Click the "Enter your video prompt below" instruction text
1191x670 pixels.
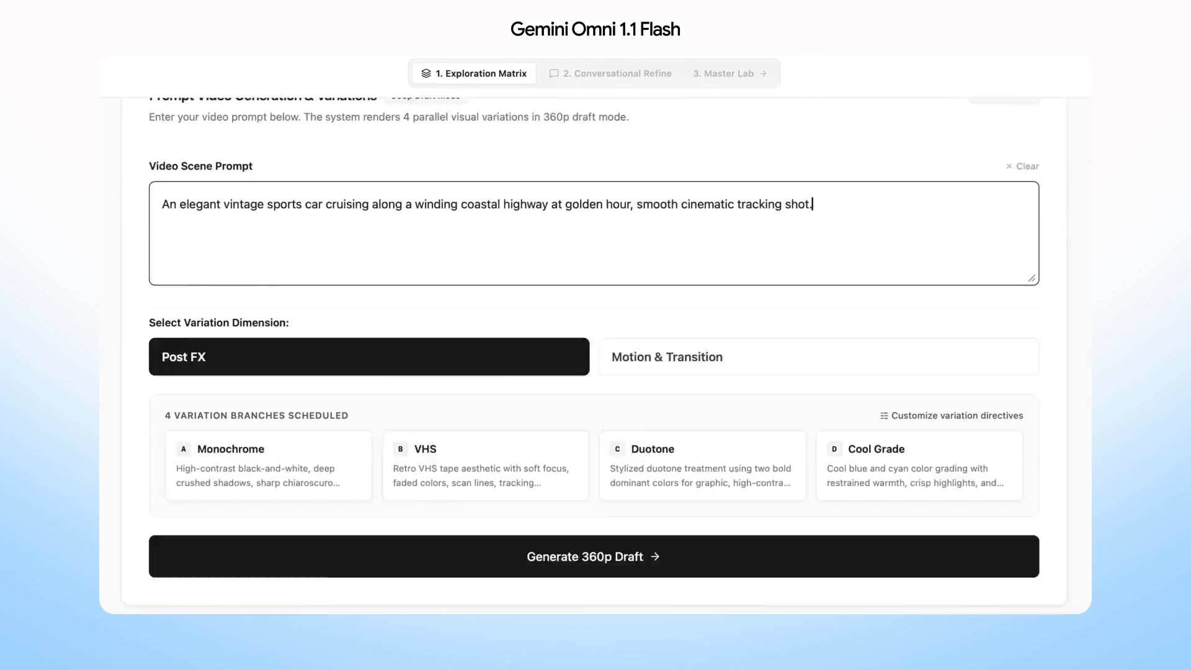[389, 117]
